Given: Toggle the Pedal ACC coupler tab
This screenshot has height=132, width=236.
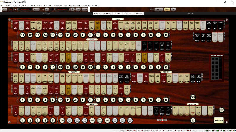Looking at the screenshot, I should click(x=156, y=111).
